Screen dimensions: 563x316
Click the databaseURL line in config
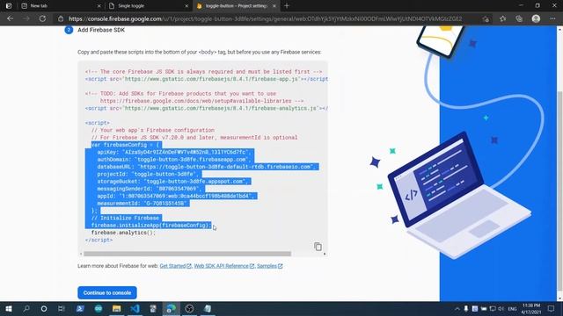tap(206, 167)
